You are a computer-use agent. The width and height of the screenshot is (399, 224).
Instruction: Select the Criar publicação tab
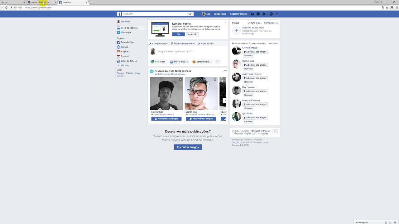pyautogui.click(x=158, y=44)
